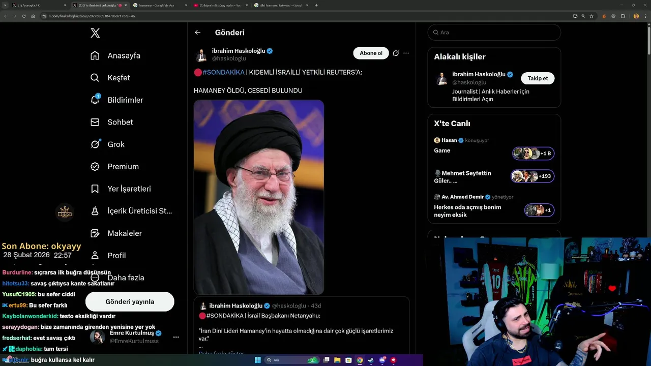Join Av. Ahmed Demir's live space
Image resolution: width=651 pixels, height=366 pixels.
494,206
